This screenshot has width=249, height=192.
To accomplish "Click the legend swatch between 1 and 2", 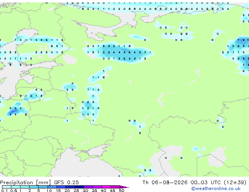I will point(25,187).
